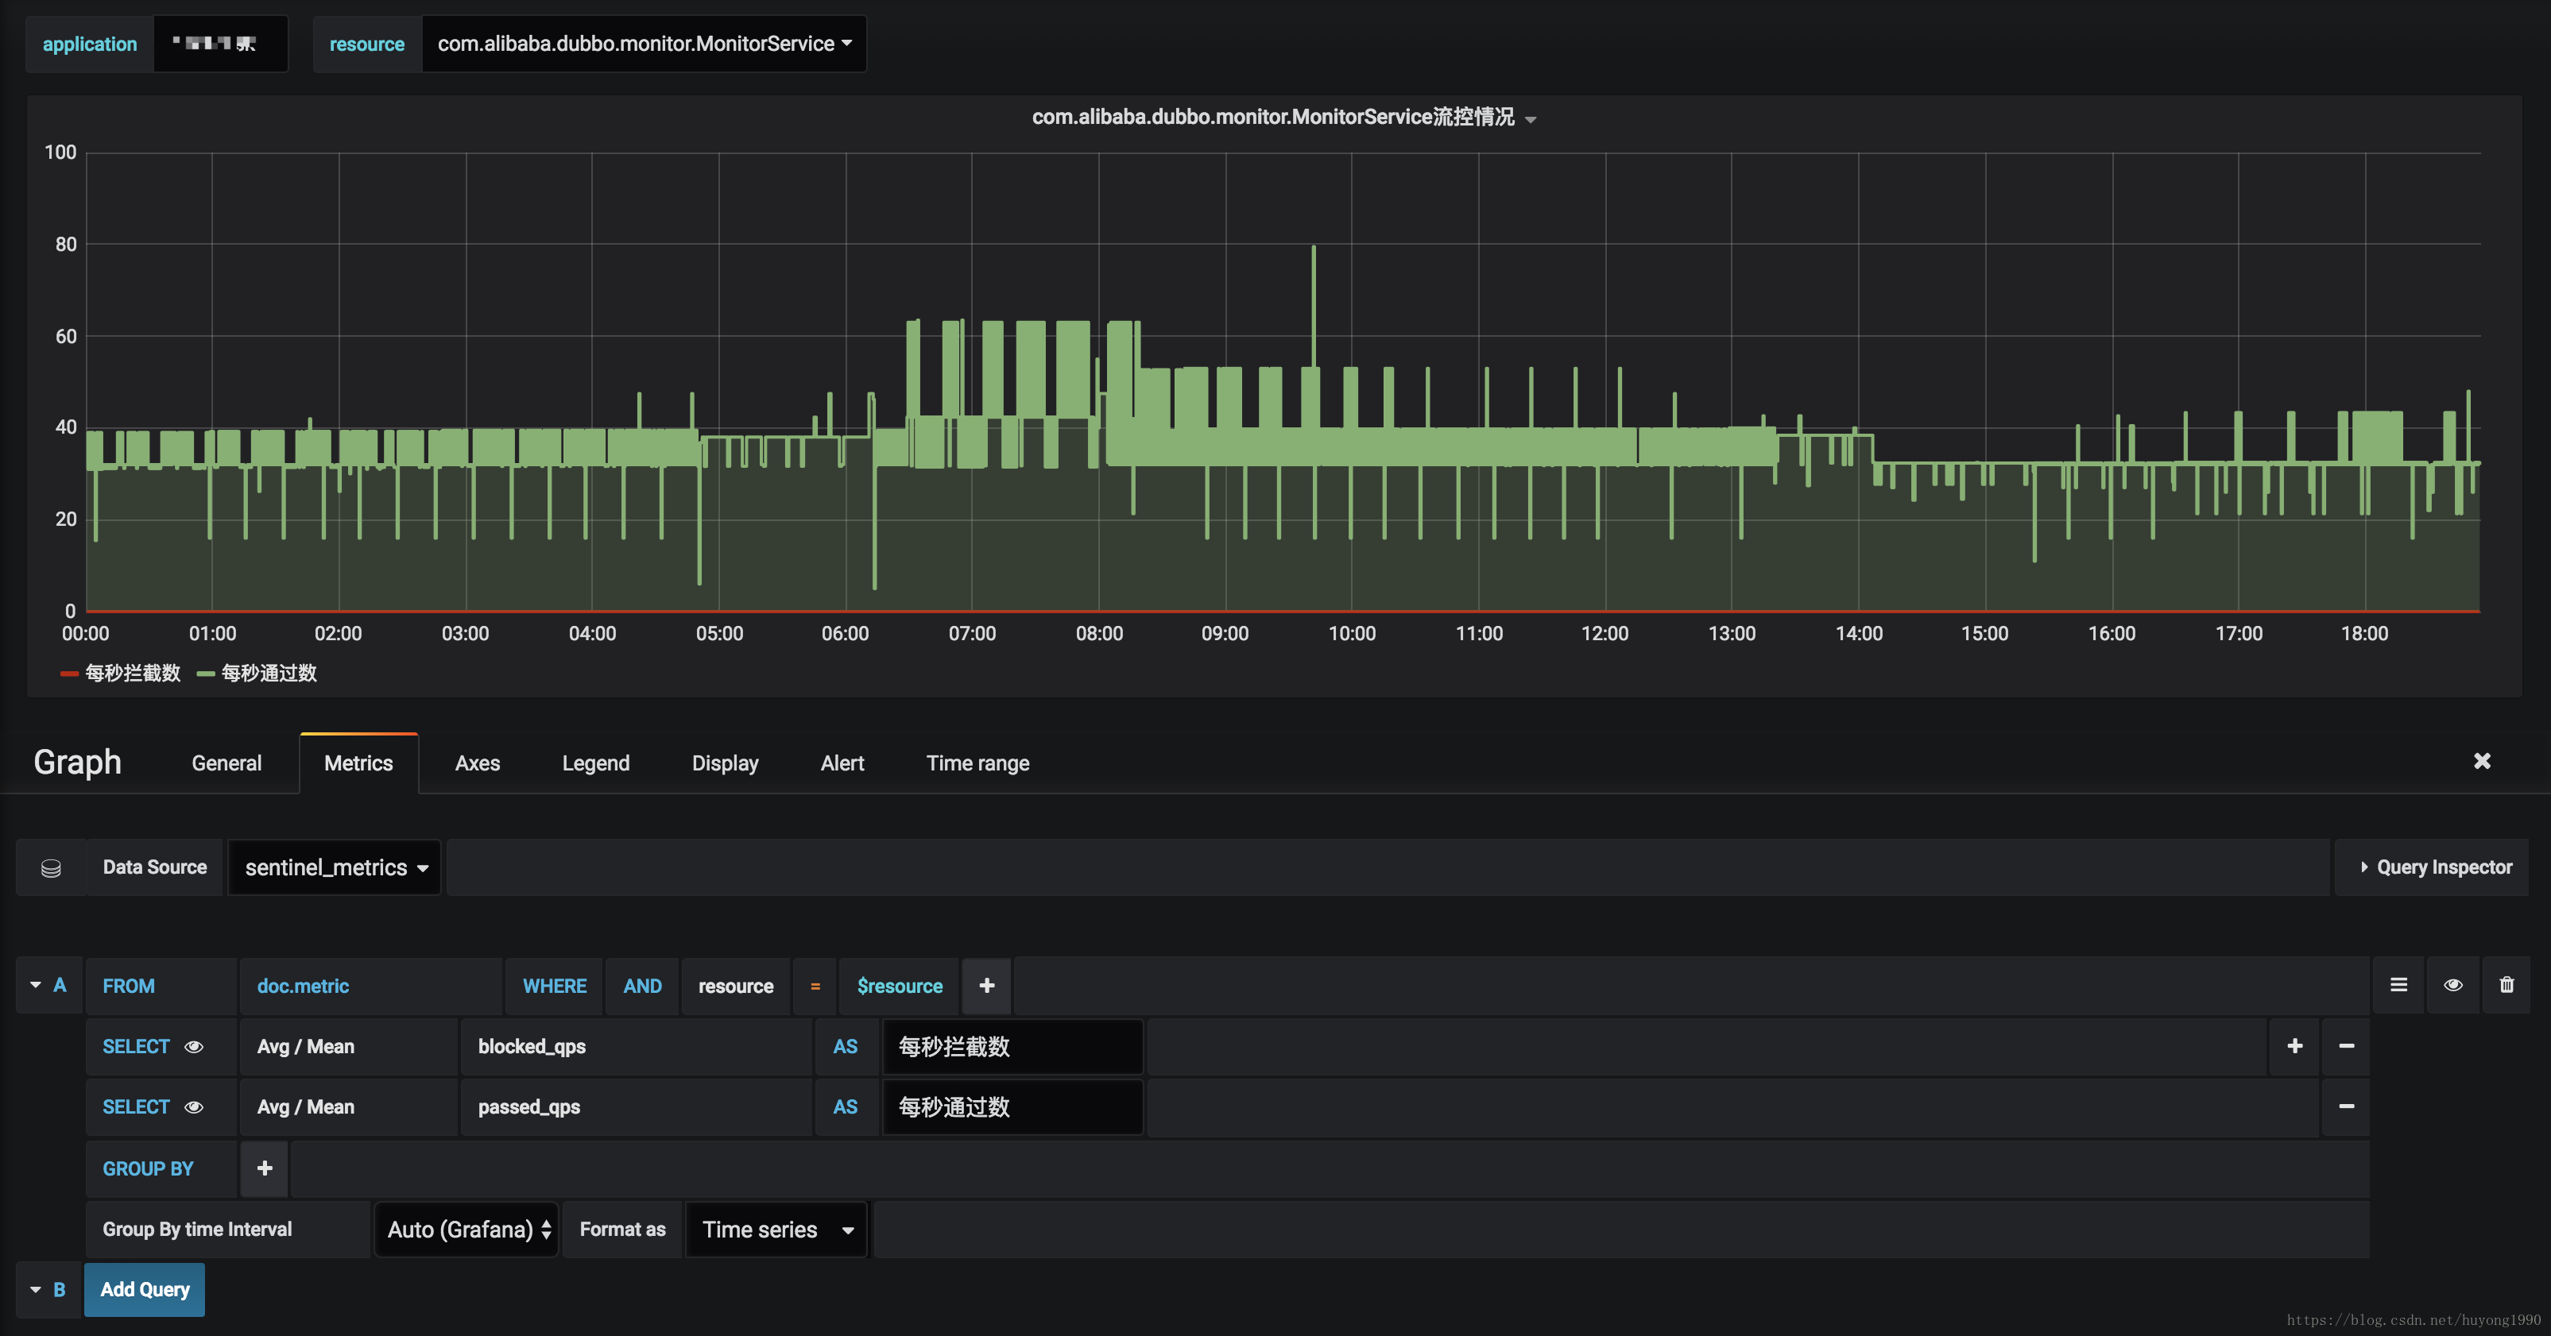Click the resource field in WHERE
Screen dimensions: 2551x1336
point(736,985)
